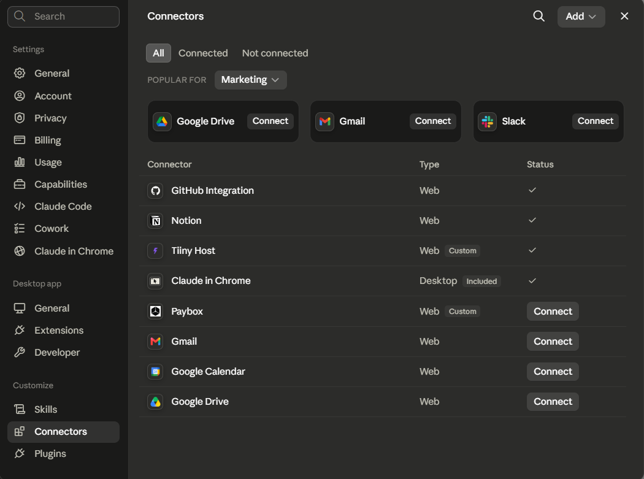Screen dimensions: 644x479
Task: Click the search magnifier icon beside Add
Action: pos(539,17)
